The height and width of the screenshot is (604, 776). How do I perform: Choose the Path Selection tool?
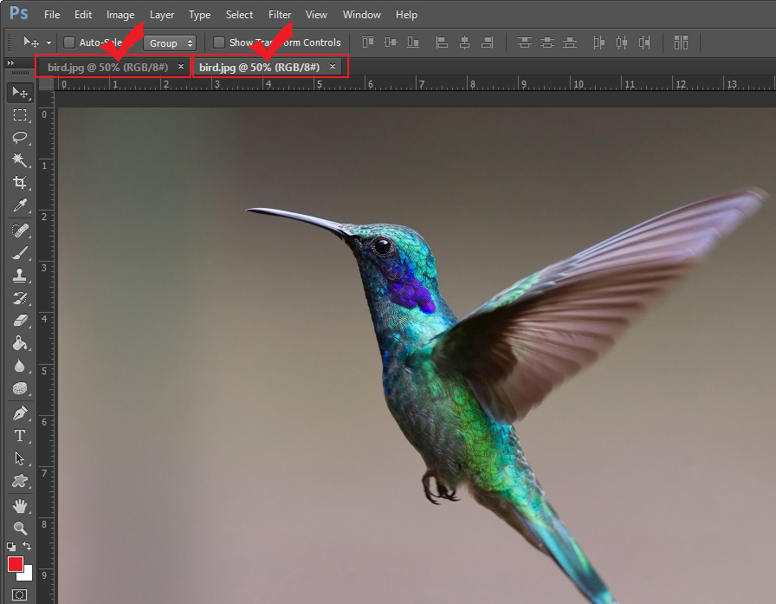coord(20,458)
